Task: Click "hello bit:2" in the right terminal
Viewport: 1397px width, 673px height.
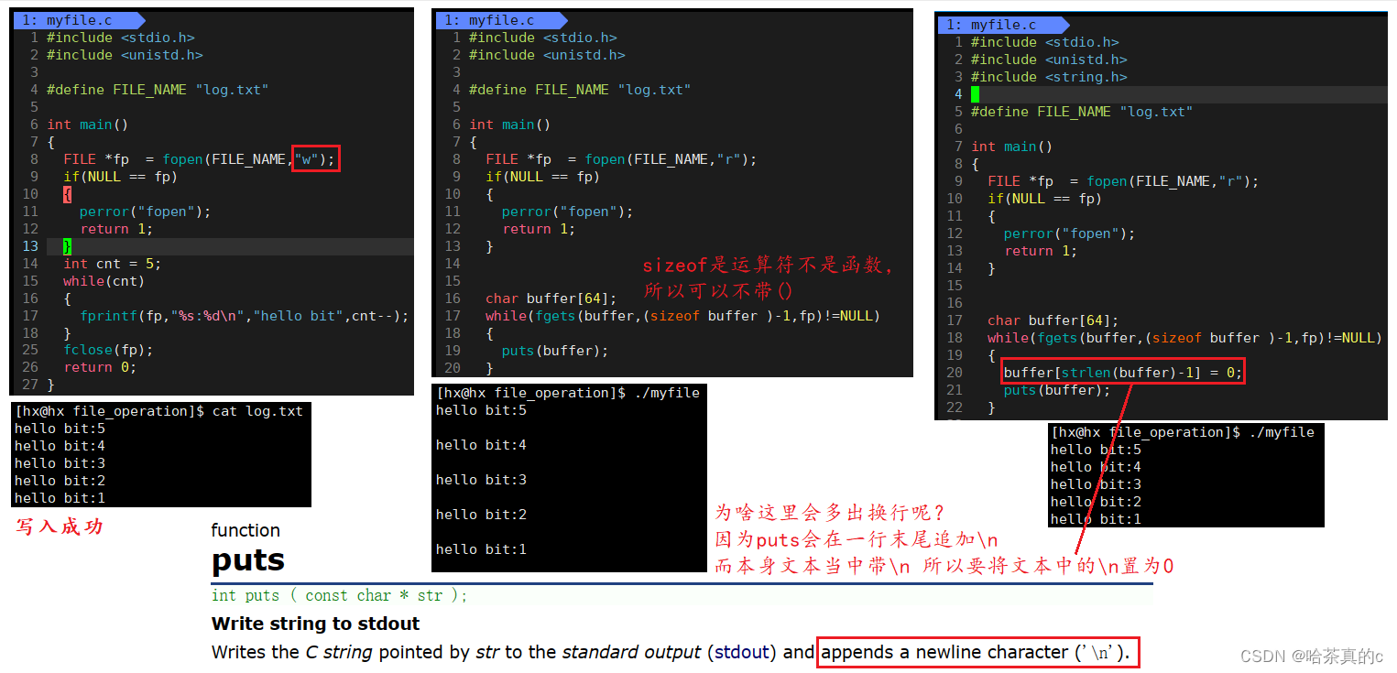Action: click(x=1096, y=502)
